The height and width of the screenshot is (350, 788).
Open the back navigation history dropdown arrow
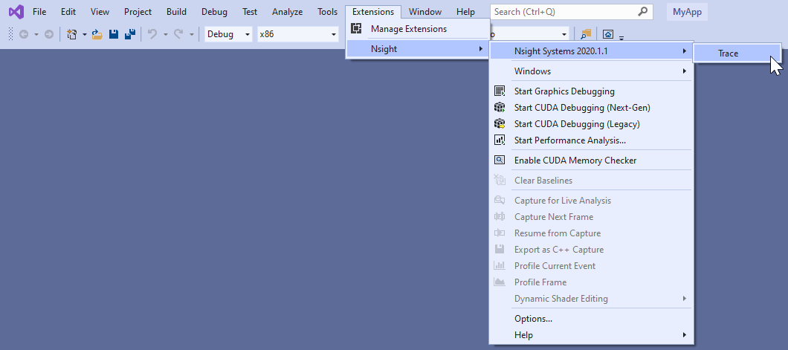click(x=36, y=35)
